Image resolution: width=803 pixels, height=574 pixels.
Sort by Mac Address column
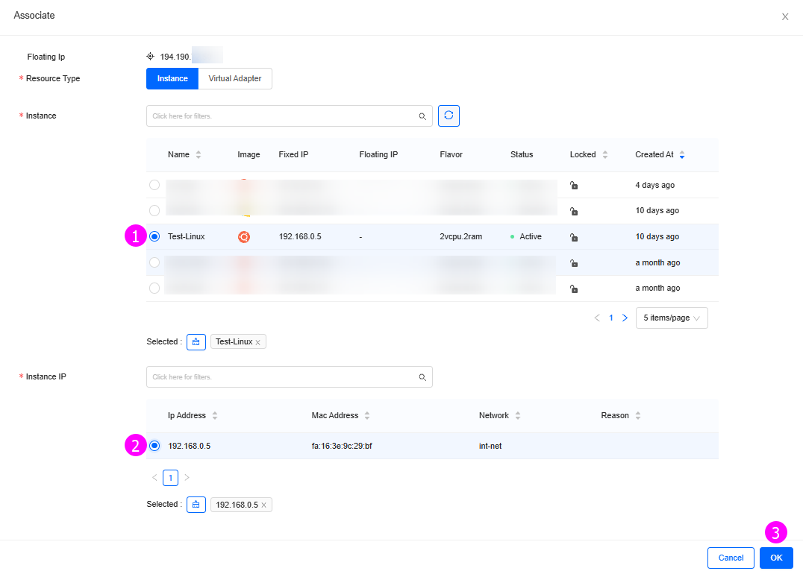coord(367,415)
